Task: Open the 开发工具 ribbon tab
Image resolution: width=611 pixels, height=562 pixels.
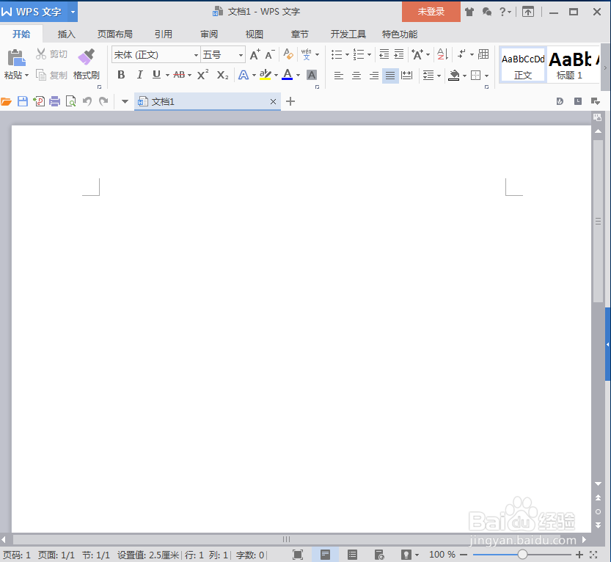Action: (x=348, y=34)
